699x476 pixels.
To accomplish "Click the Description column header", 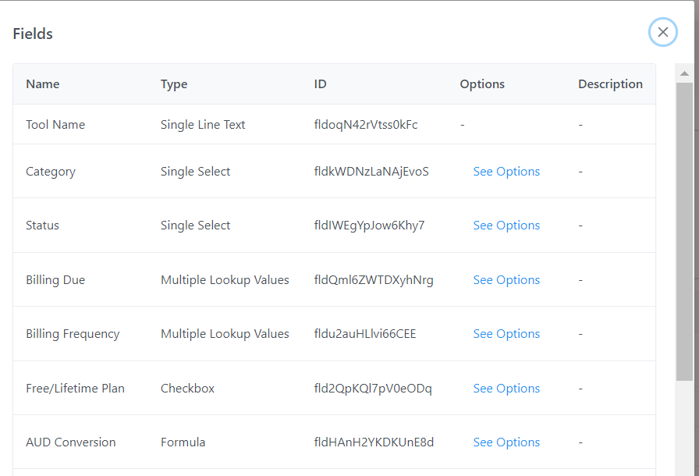I will (610, 84).
